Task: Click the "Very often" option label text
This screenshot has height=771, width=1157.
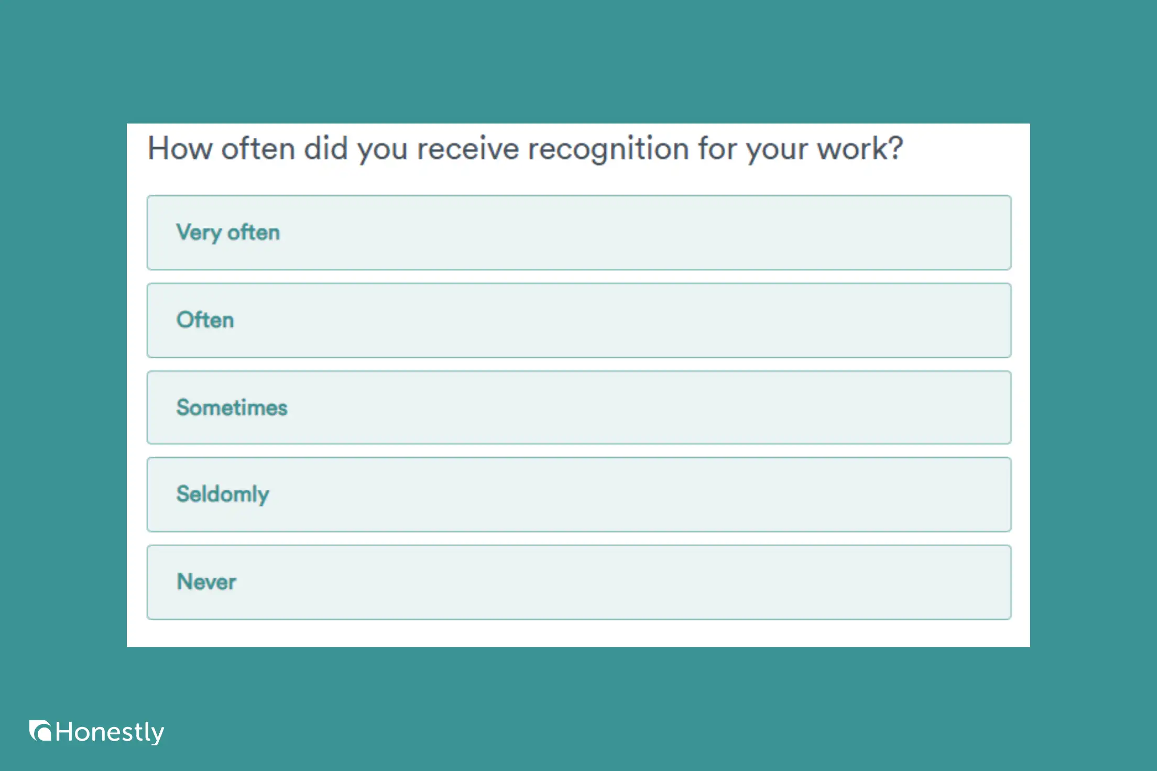Action: 228,233
